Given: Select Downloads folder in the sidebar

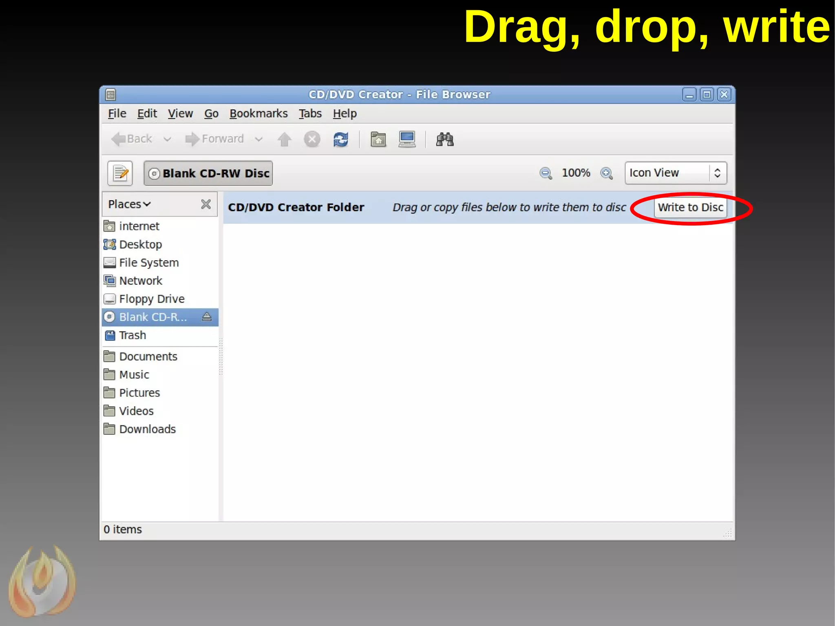Looking at the screenshot, I should [147, 429].
